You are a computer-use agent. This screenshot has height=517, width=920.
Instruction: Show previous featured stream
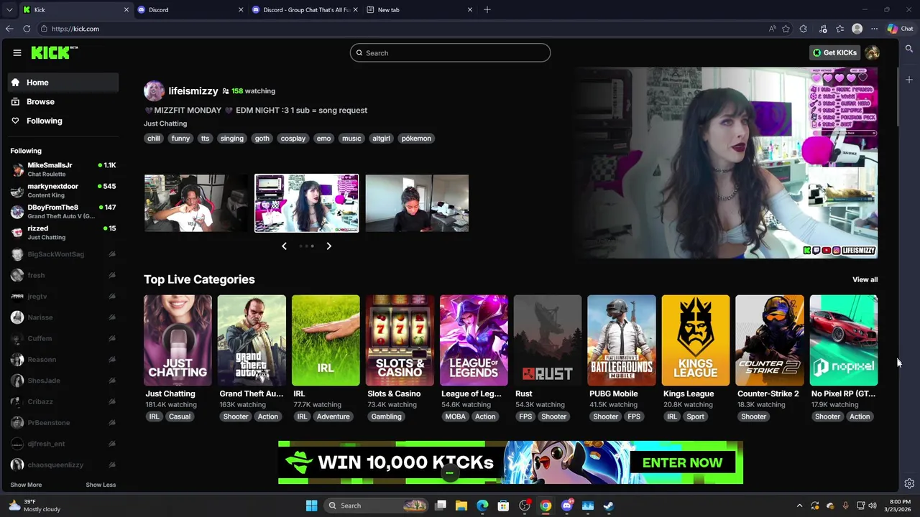tap(284, 246)
